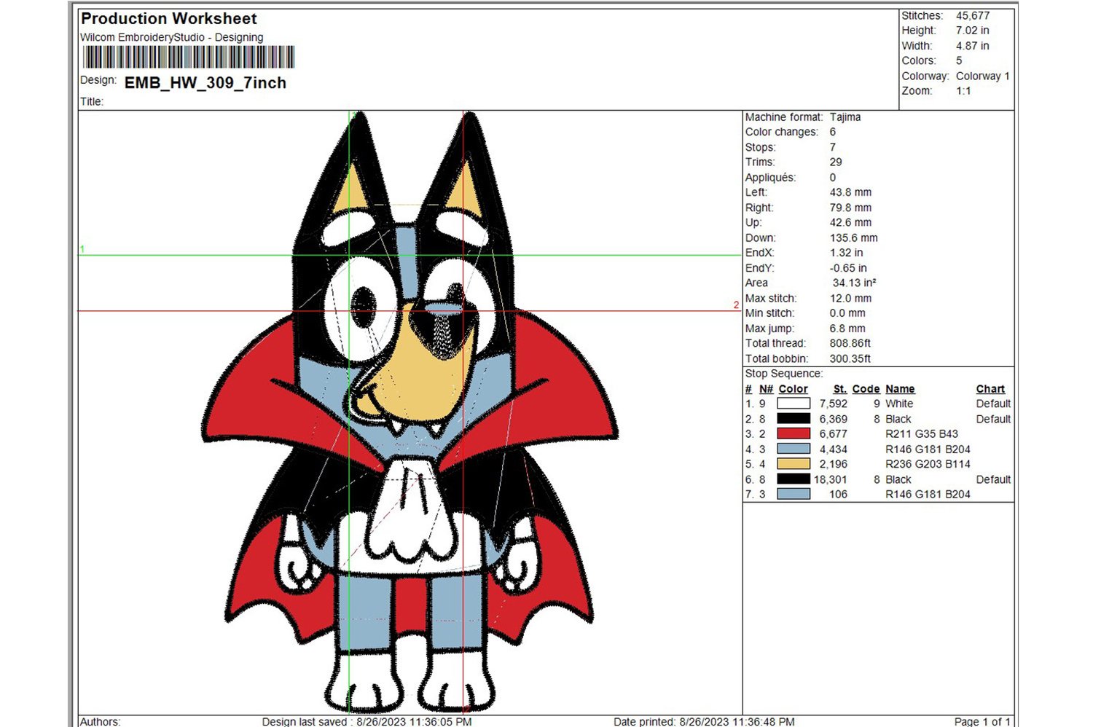
Task: Click the width value "4.87 in"
Action: (x=973, y=46)
